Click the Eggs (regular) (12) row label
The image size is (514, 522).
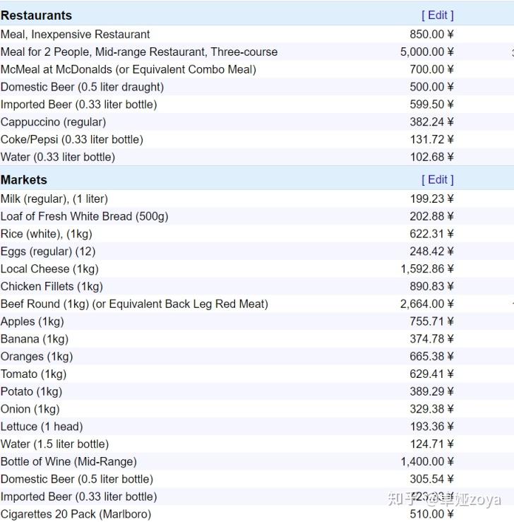click(48, 251)
